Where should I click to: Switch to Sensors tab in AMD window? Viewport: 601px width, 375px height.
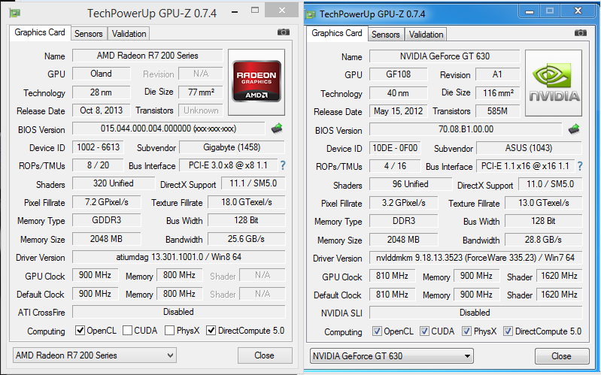[89, 34]
